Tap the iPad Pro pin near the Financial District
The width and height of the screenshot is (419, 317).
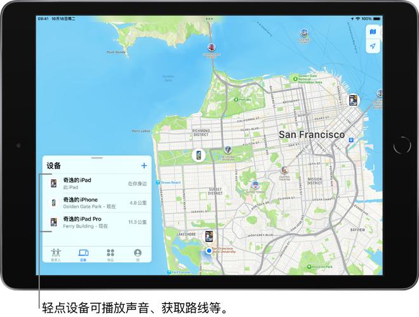tap(353, 100)
